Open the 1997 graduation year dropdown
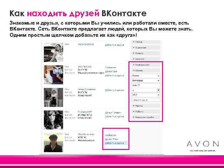The height and width of the screenshot is (168, 224). coord(146,95)
